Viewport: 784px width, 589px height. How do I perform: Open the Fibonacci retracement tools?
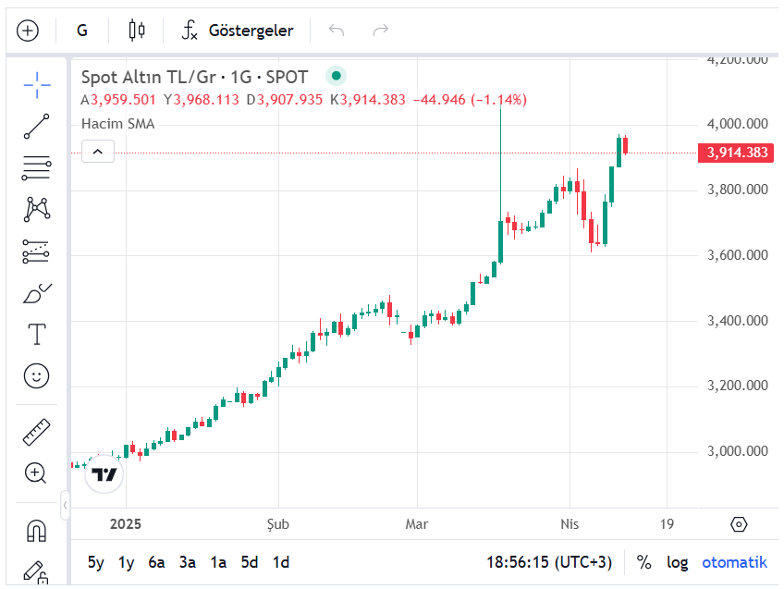(36, 168)
